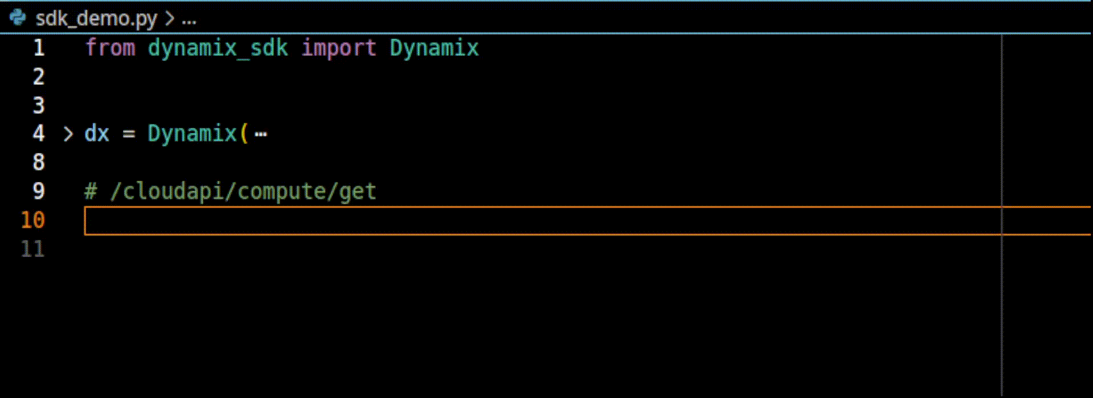Click the highlighted line number 10

coord(32,220)
